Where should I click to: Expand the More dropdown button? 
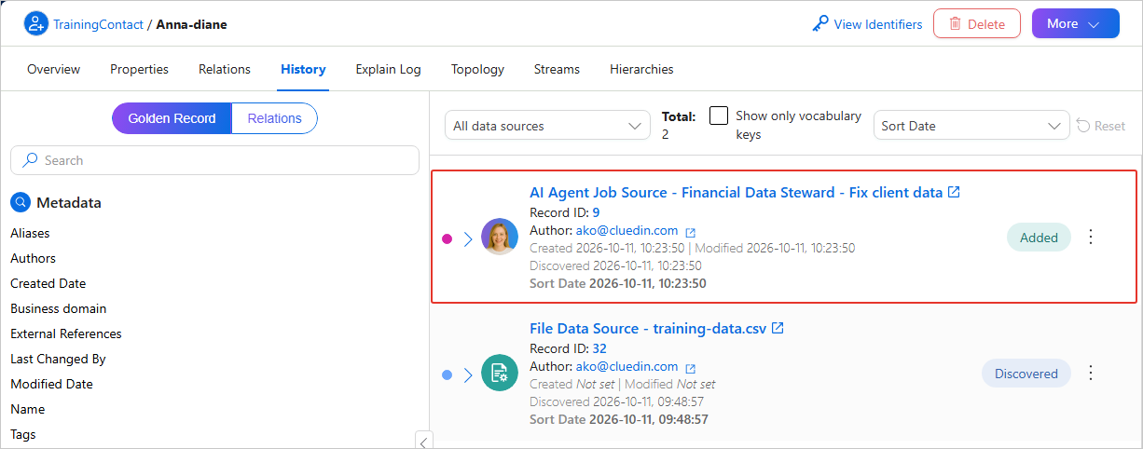tap(1075, 24)
